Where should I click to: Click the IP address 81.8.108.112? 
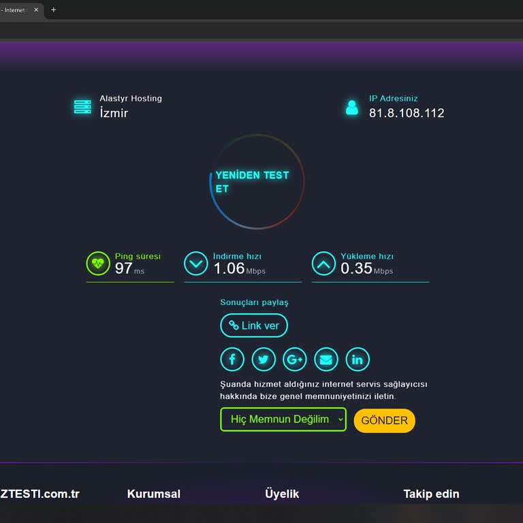(407, 113)
